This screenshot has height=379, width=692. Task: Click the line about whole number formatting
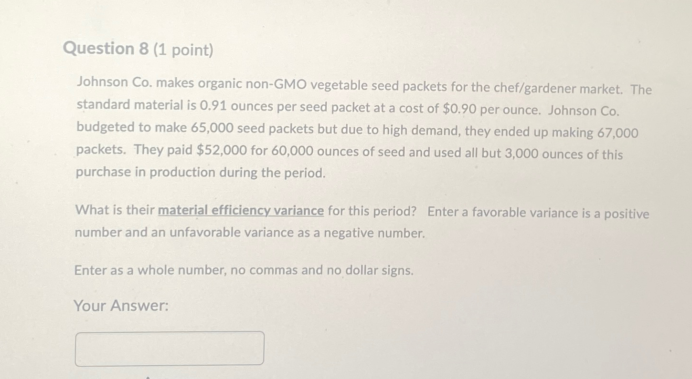(244, 270)
